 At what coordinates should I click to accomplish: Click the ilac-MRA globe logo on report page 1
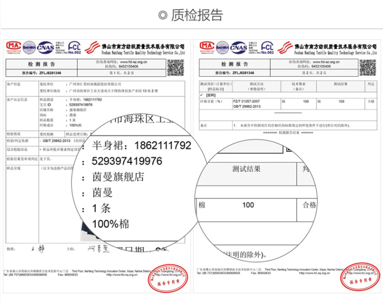pos(29,48)
